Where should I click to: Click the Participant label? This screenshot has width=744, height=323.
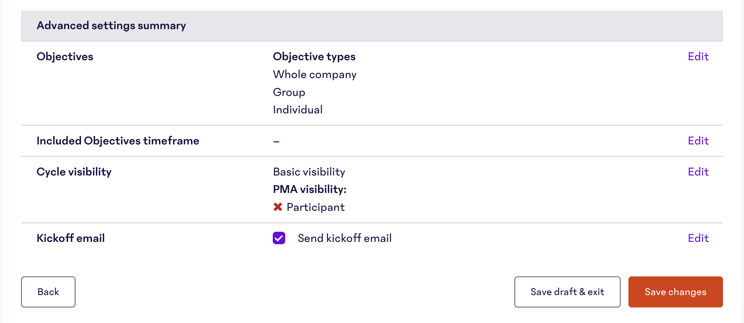(315, 207)
